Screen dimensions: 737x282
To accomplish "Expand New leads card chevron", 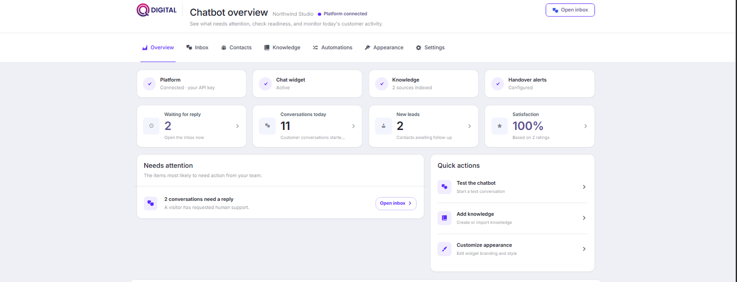I will tap(470, 126).
